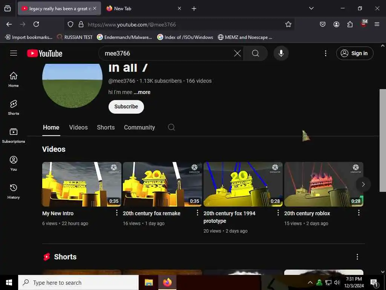Click the Subscribe button

point(126,106)
